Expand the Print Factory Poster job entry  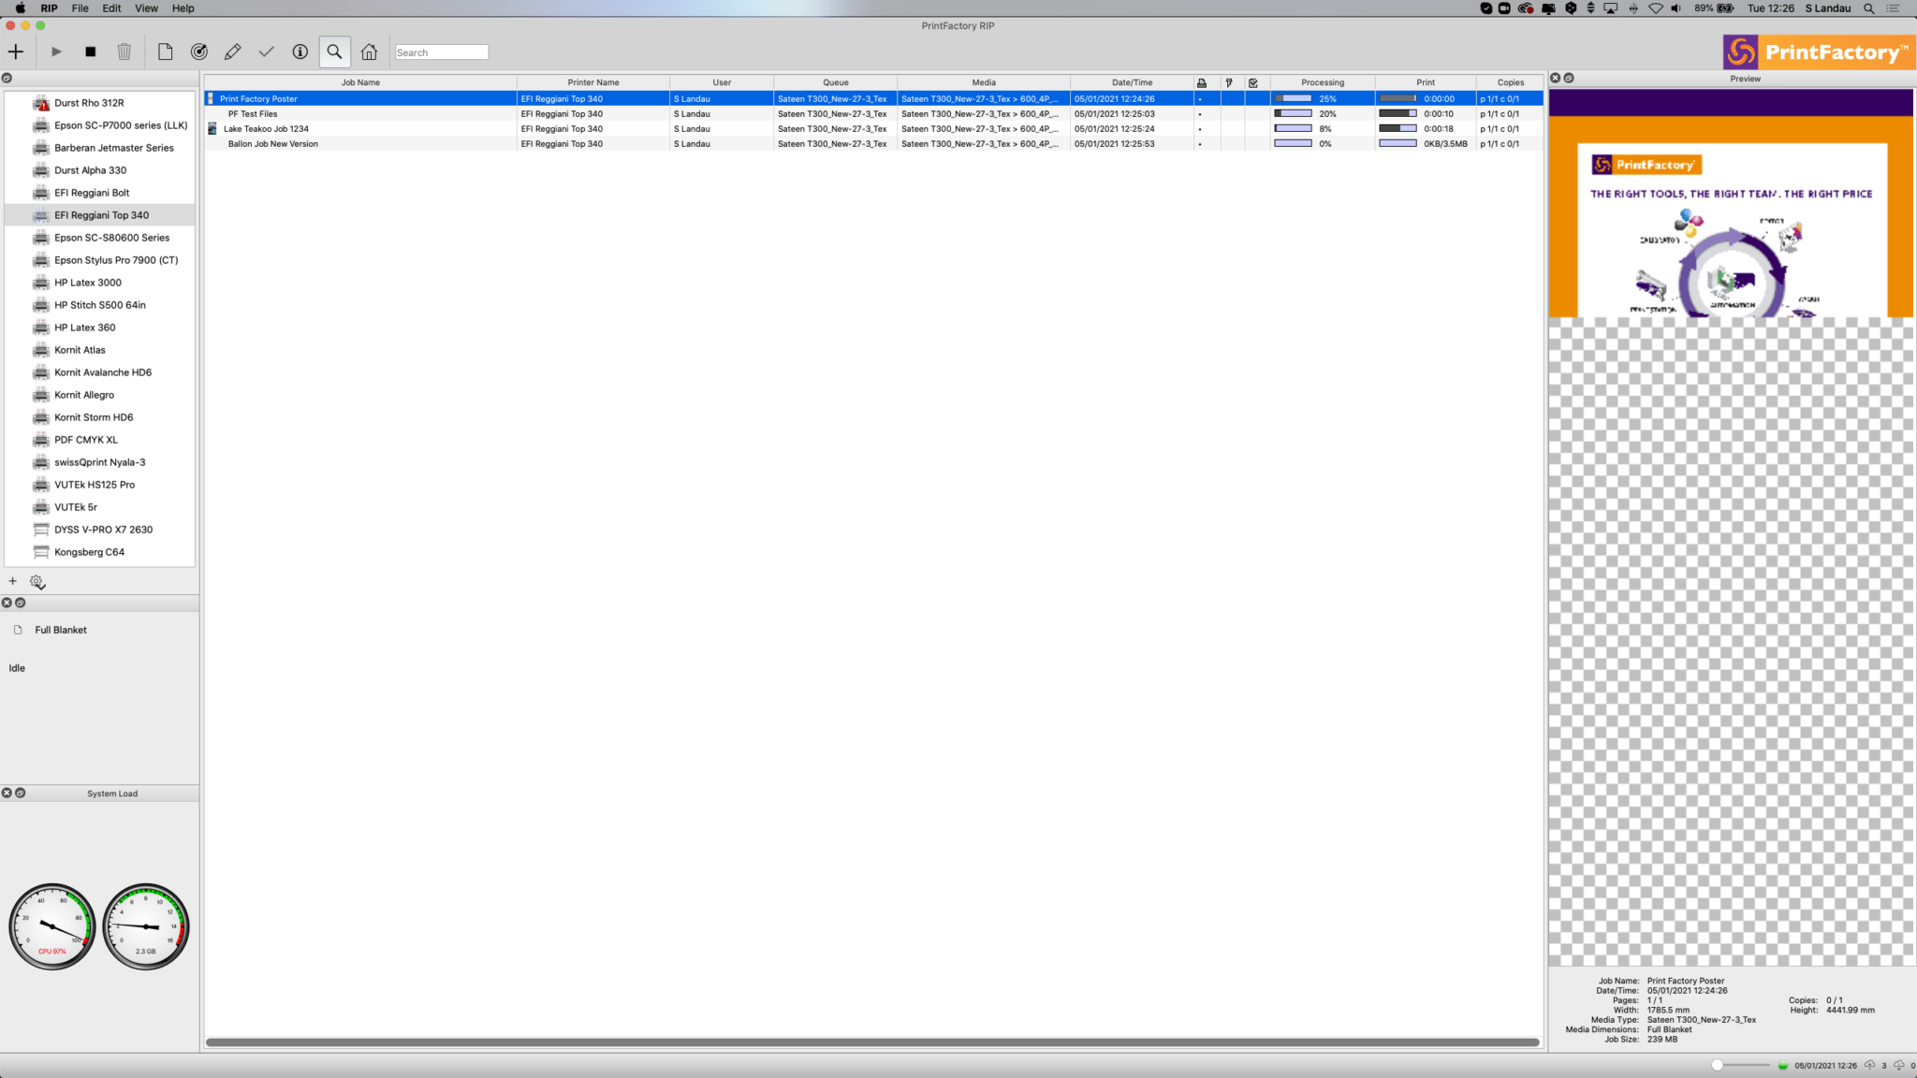213,98
